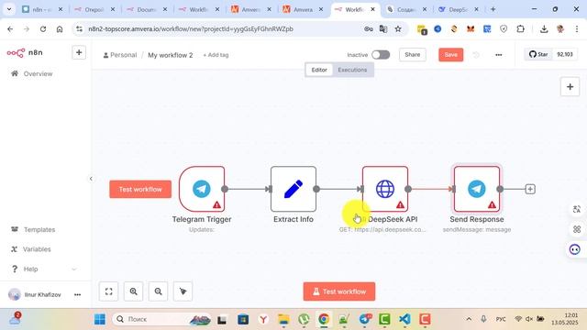Image resolution: width=587 pixels, height=330 pixels.
Task: Click the Personal breadcrumb
Action: pos(120,55)
